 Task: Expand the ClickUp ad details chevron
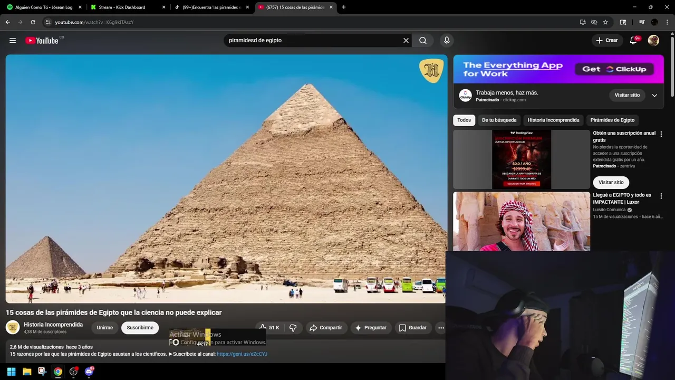[654, 96]
